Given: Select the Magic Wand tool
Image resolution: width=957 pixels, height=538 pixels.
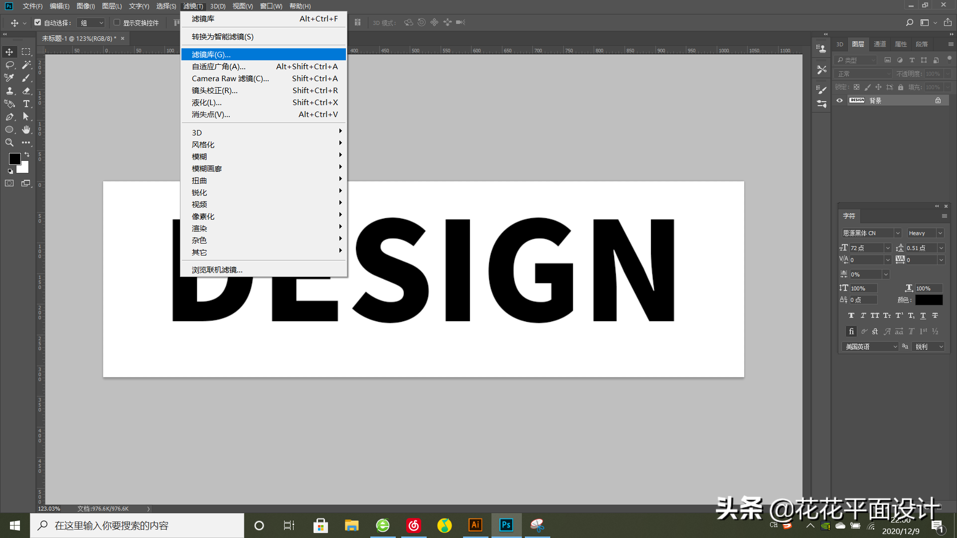Looking at the screenshot, I should 26,65.
